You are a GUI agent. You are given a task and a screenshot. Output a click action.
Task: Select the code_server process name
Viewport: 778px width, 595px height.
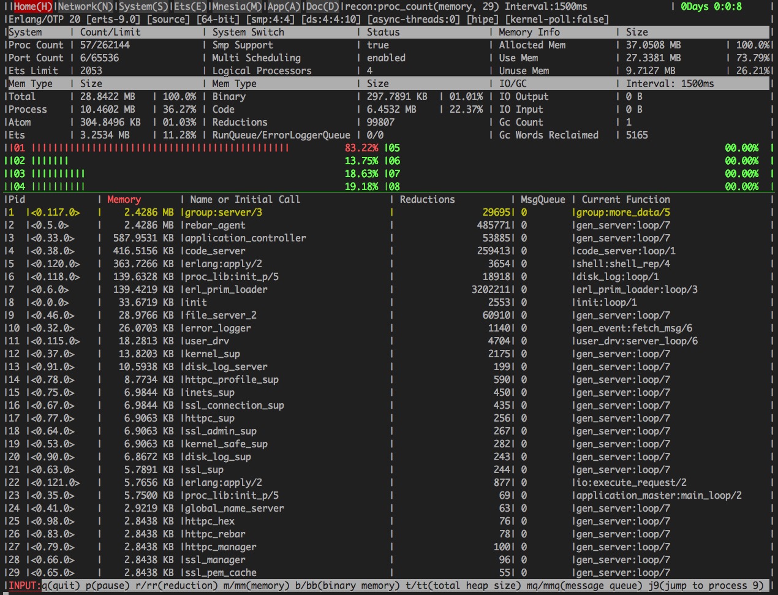(214, 251)
